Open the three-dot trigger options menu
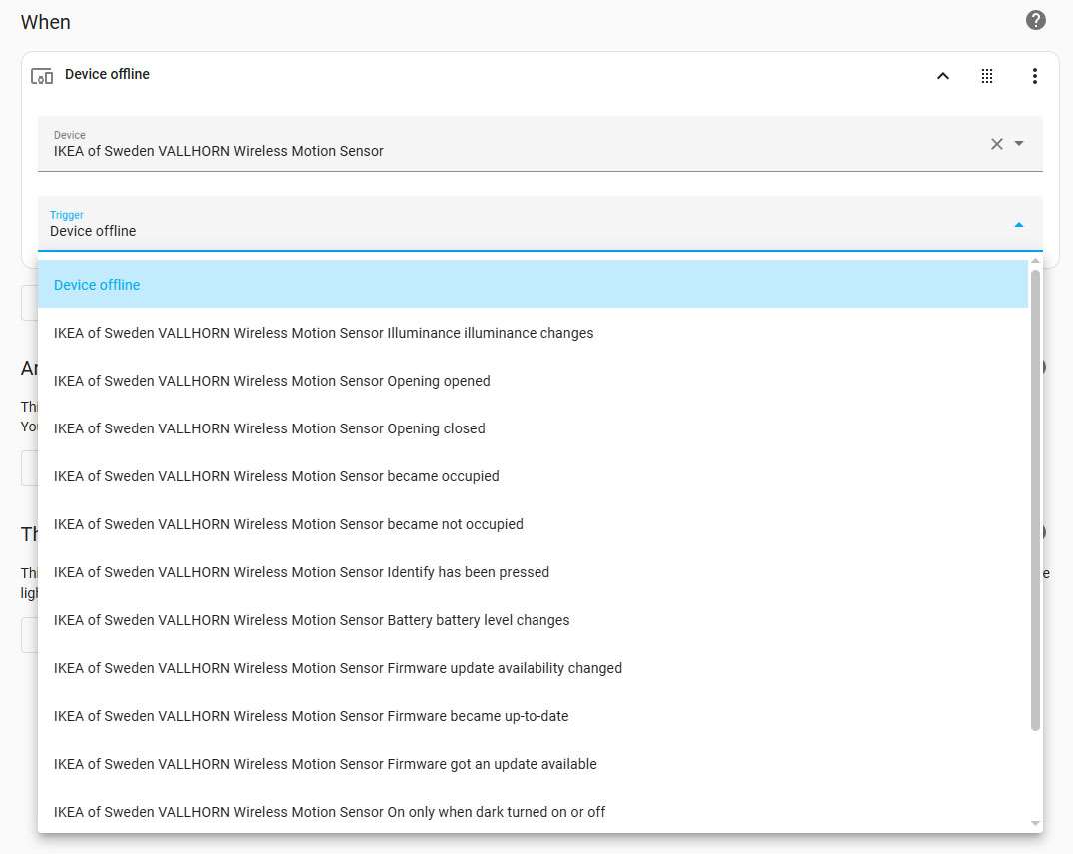Screen dimensions: 1073x854 [x=1035, y=76]
